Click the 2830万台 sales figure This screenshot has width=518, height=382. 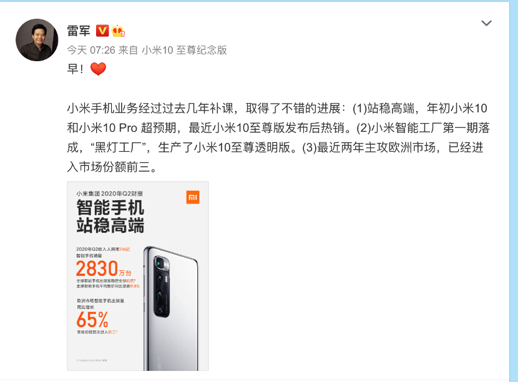coord(104,268)
